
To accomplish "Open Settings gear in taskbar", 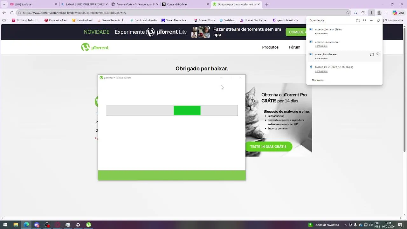I will (78, 225).
